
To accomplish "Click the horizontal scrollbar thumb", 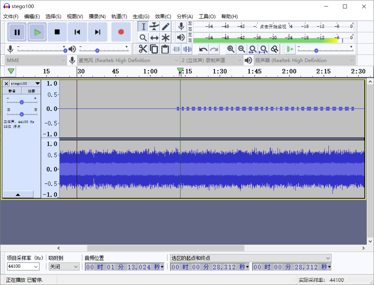I will (166, 248).
